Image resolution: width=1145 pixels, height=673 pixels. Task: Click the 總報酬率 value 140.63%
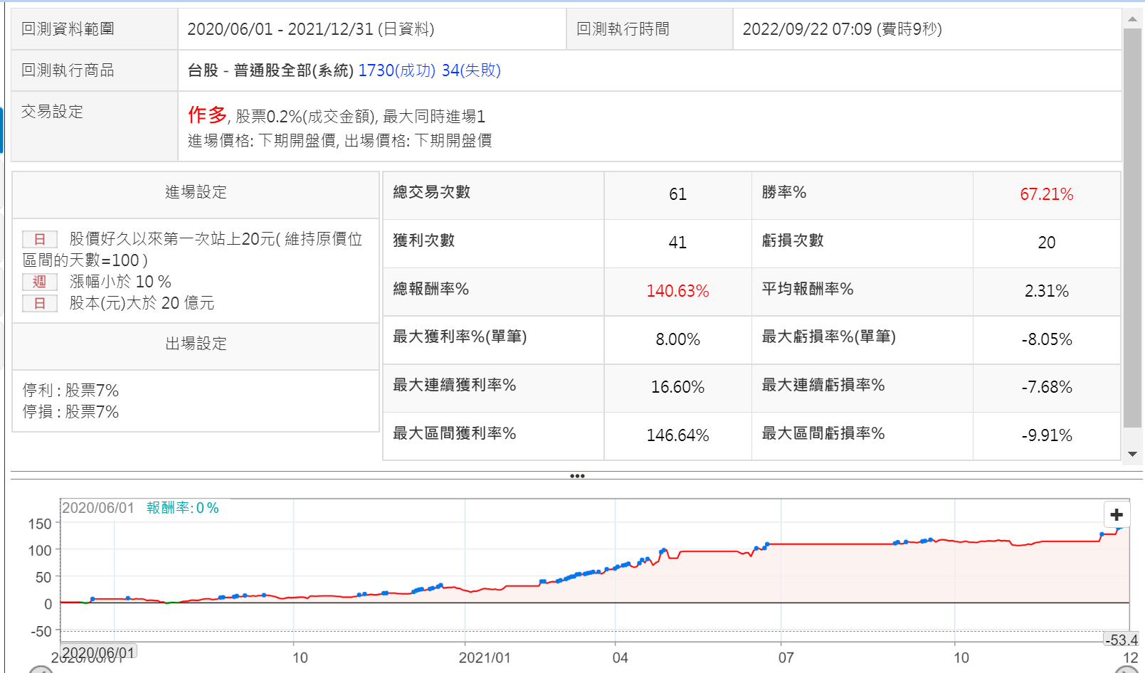click(x=677, y=291)
